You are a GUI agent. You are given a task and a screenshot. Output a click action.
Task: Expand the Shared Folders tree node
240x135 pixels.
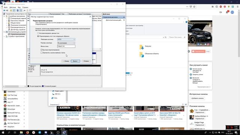pos(7,23)
